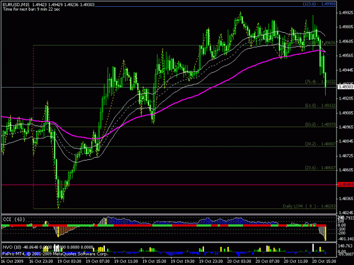This screenshot has height=265, width=354.
Task: Select the (76.4) - 1.49332 Fibonacci label
Action: pos(321,81)
